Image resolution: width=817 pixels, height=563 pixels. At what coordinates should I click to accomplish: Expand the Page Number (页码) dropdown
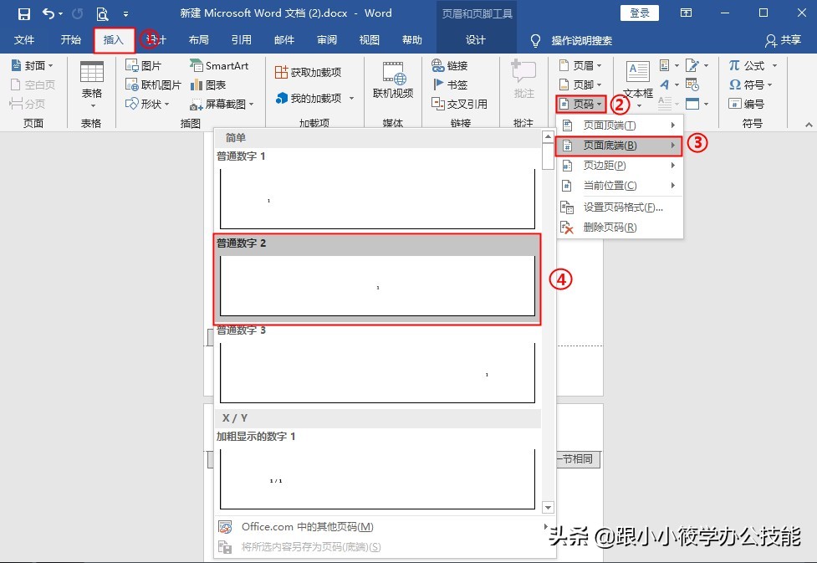coord(581,105)
